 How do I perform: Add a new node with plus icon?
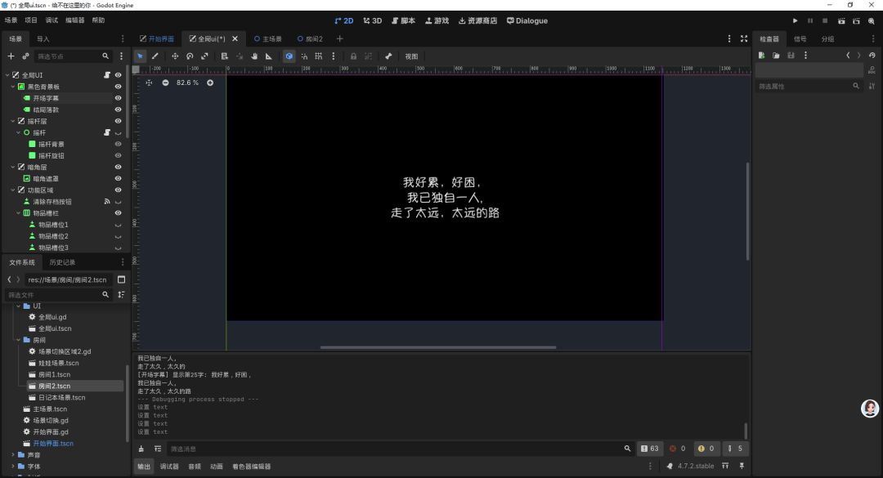[x=11, y=56]
